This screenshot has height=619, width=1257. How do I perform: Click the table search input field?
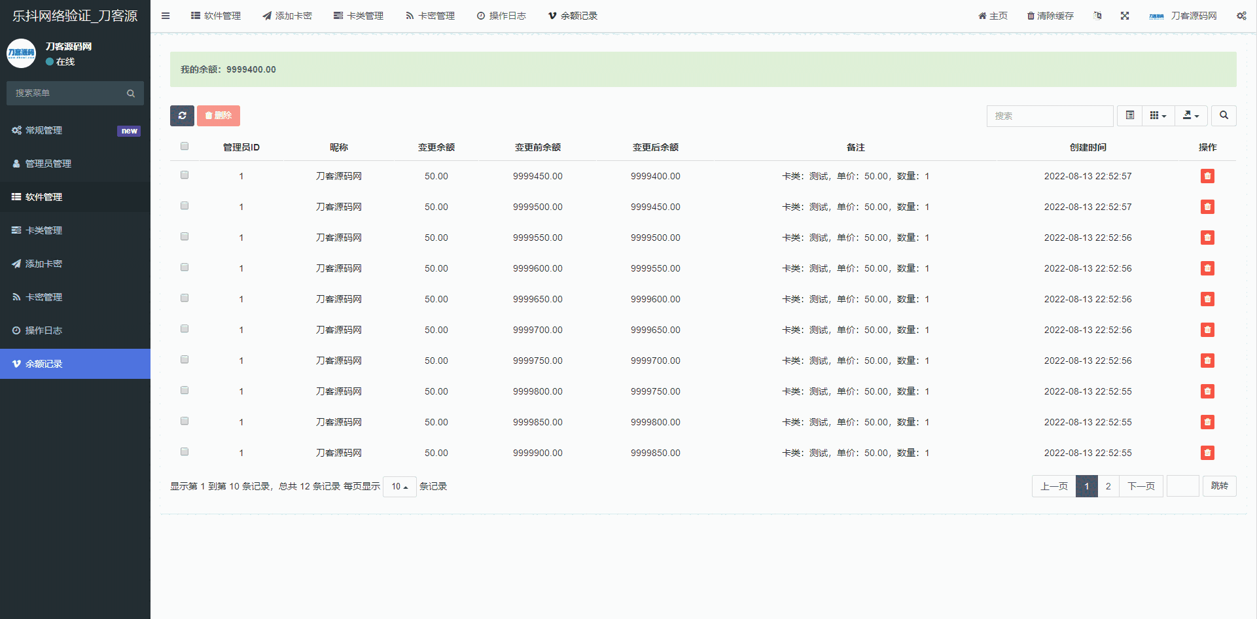pos(1049,116)
